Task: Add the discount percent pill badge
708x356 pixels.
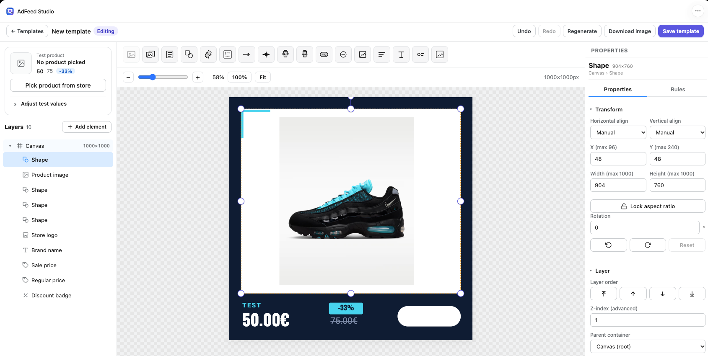Action: 324,54
